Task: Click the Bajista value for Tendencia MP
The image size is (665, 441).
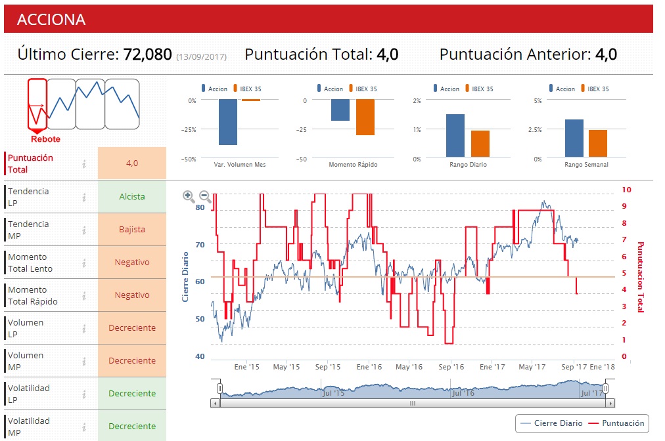Action: coord(132,229)
